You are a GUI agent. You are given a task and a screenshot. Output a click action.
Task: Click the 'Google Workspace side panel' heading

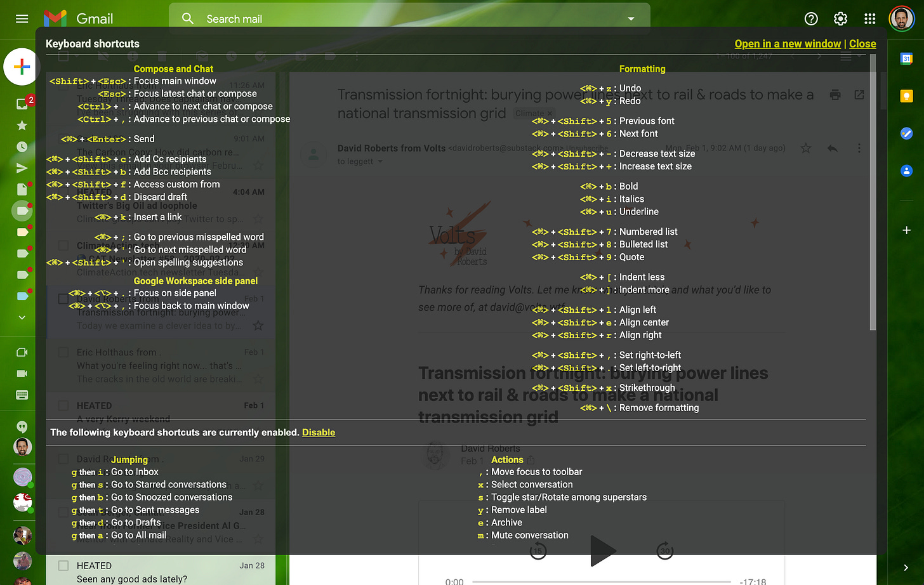point(195,280)
